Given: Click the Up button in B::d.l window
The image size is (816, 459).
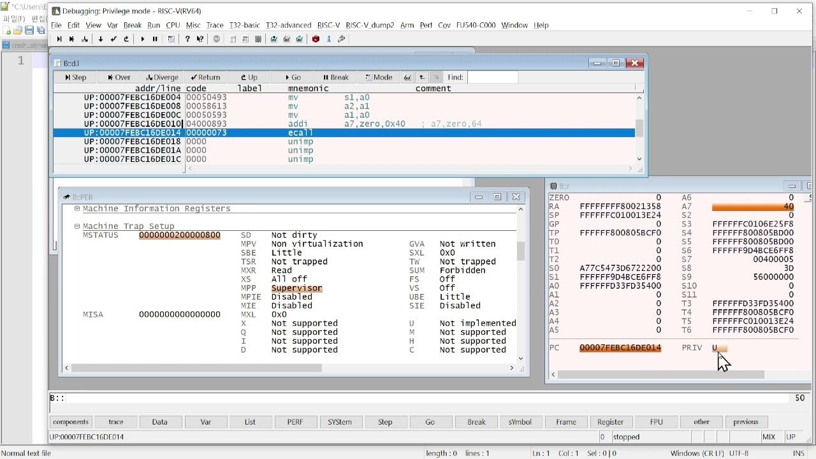Looking at the screenshot, I should click(x=249, y=77).
